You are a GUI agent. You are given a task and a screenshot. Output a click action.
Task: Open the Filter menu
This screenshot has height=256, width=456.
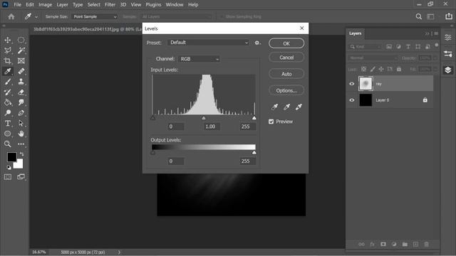[110, 5]
